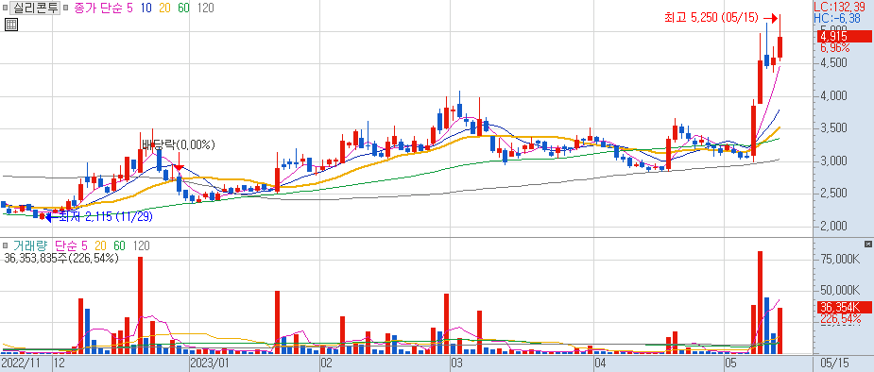
Task: Click the 2022/11 date axis label
Action: click(x=21, y=364)
